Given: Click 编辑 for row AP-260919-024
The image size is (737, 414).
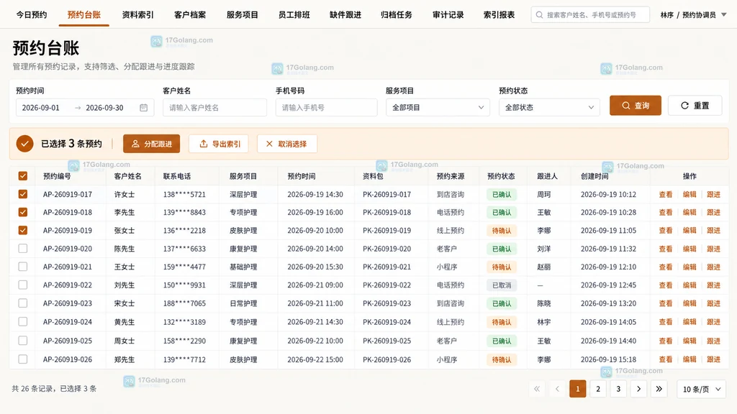Looking at the screenshot, I should [689, 322].
